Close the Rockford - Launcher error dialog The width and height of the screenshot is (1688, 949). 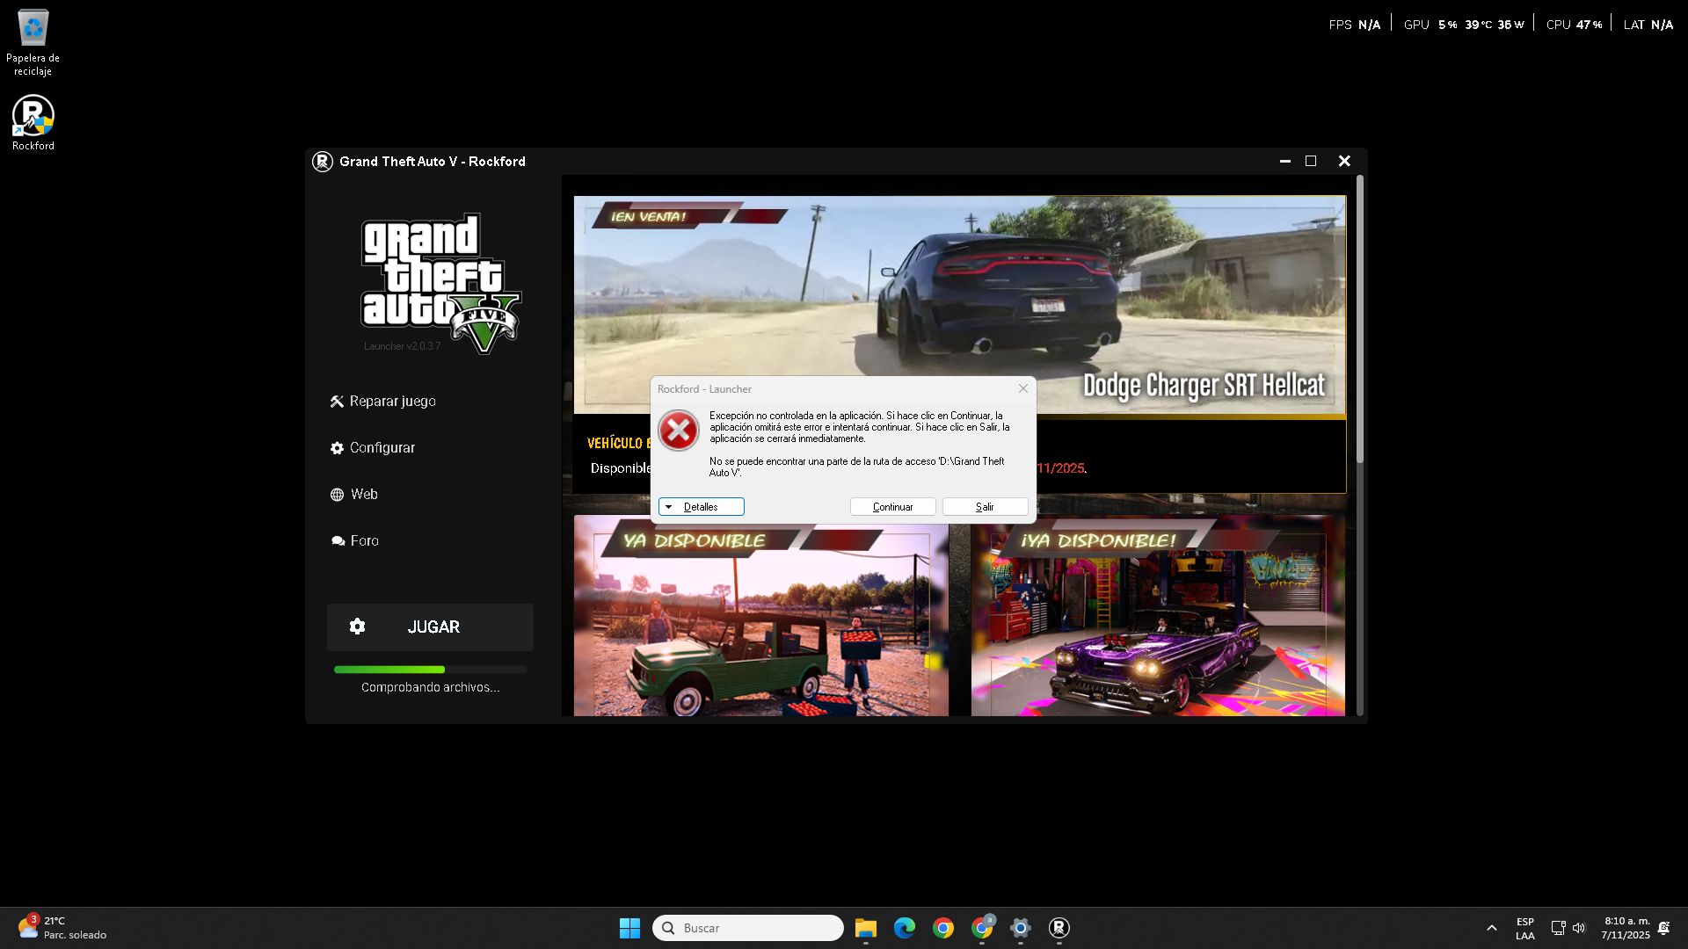1022,389
